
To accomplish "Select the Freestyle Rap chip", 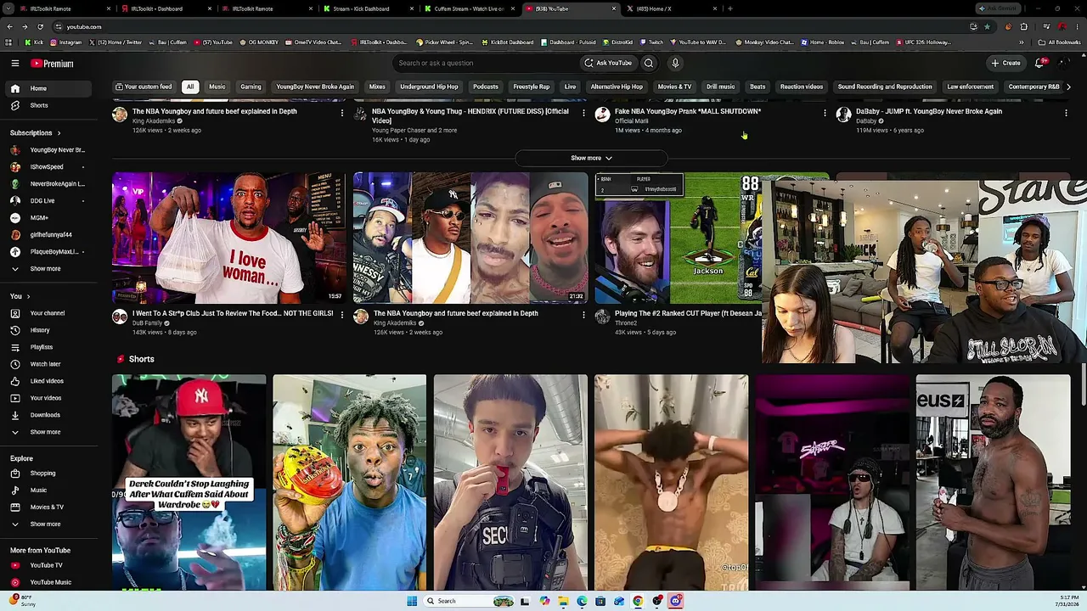I will tap(532, 87).
